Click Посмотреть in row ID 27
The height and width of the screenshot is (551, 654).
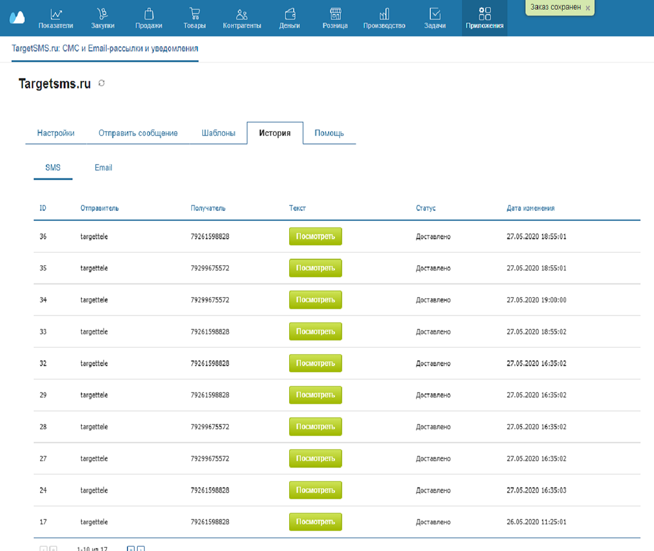click(x=316, y=458)
